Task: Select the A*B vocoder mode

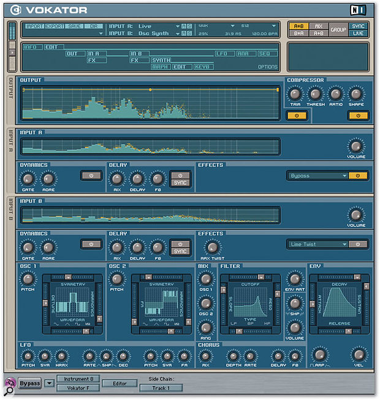Action: point(298,26)
